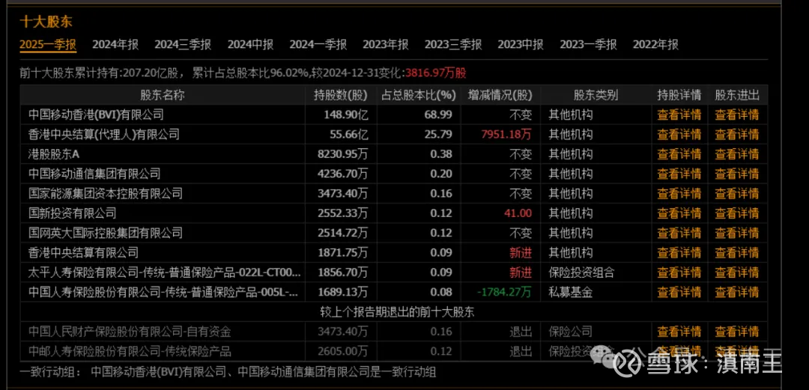This screenshot has width=809, height=390.
Task: Open the 2023三季报 tab
Action: tap(453, 44)
